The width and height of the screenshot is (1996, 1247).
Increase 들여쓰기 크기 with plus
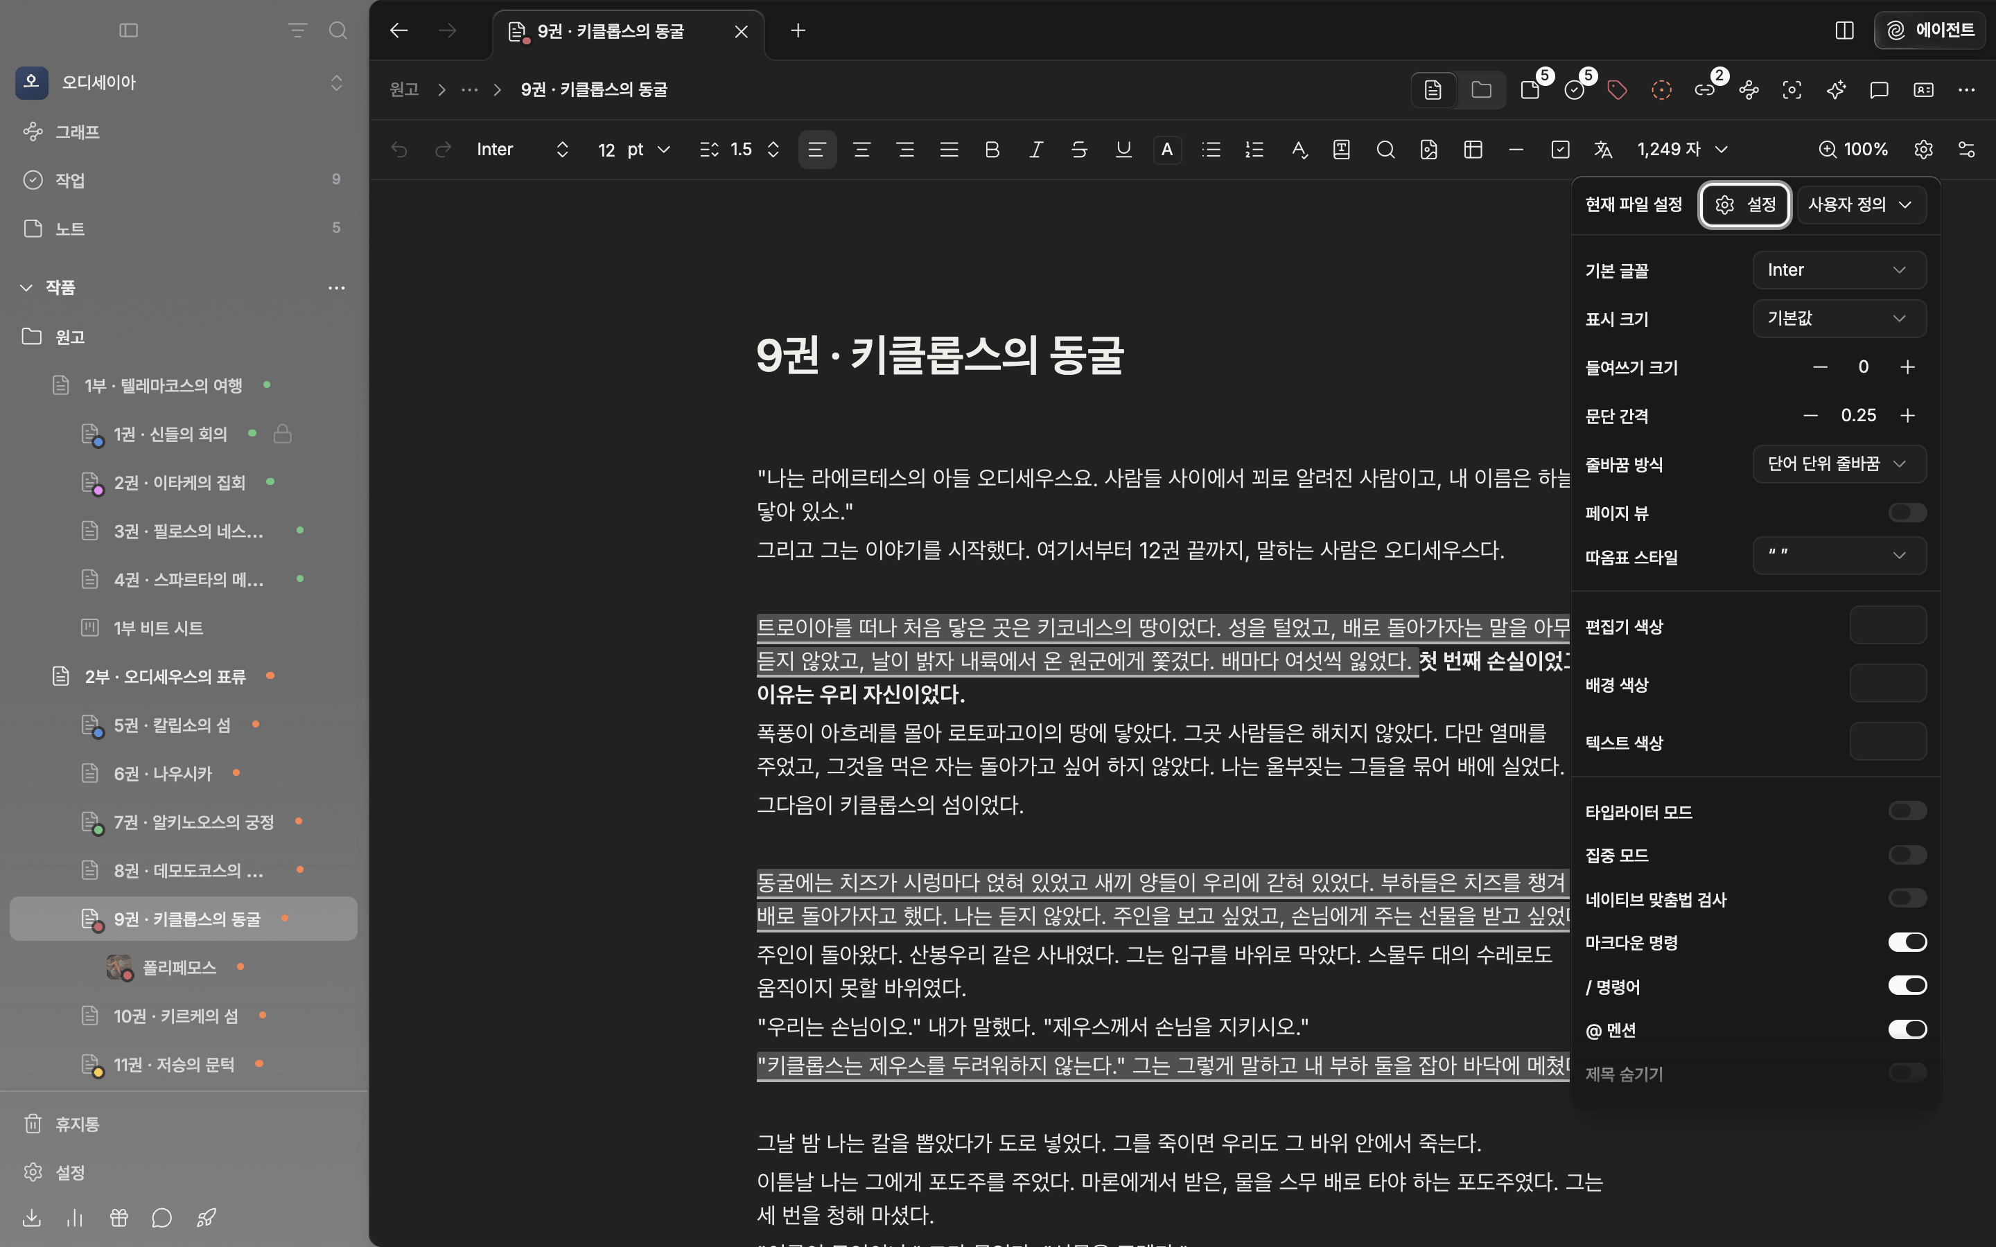tap(1907, 367)
